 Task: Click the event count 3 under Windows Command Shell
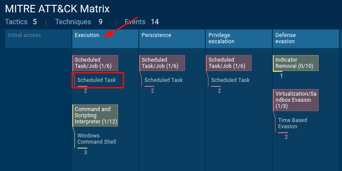pos(85,152)
